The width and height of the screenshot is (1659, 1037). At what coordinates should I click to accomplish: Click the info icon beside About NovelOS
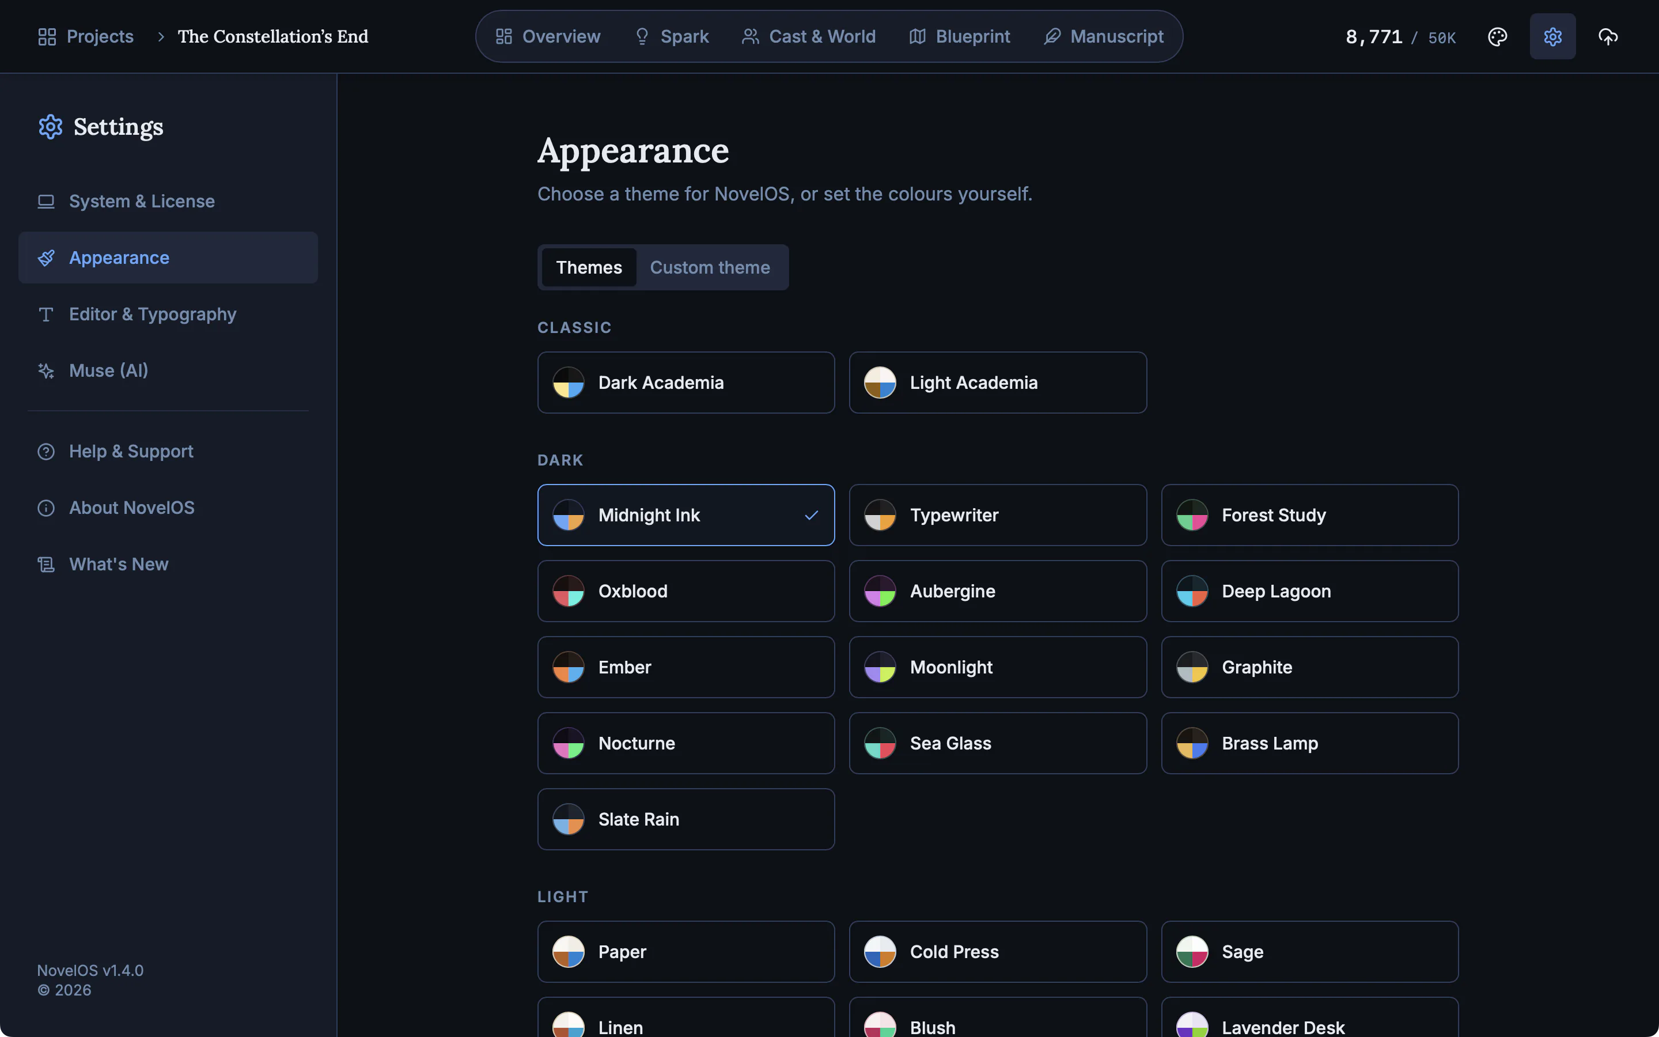click(46, 508)
